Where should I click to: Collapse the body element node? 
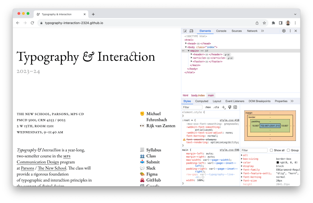[186, 47]
